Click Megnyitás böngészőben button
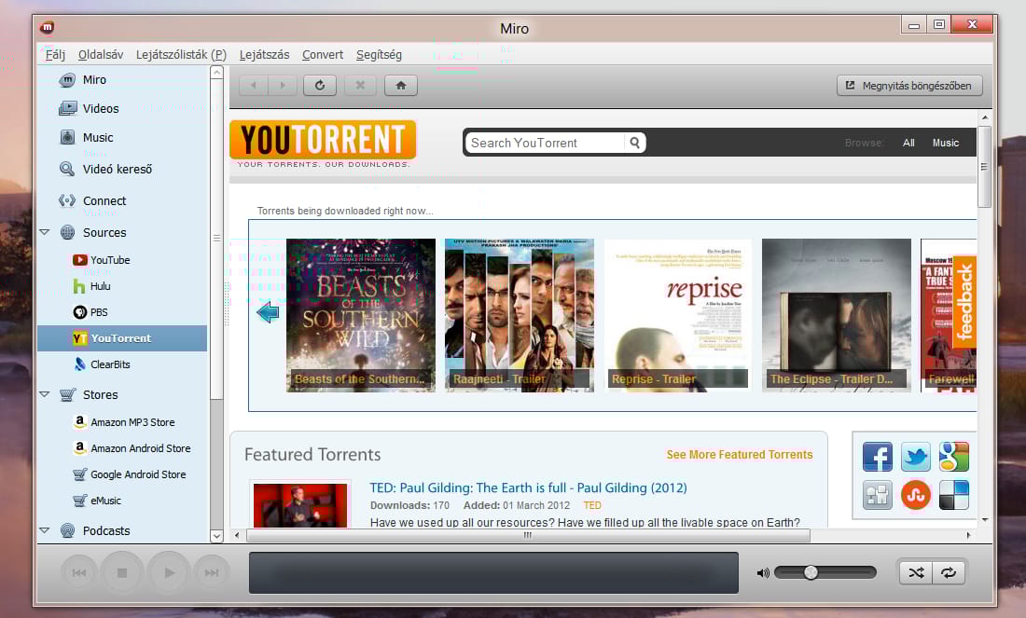Screen dimensions: 1026x618 [909, 86]
